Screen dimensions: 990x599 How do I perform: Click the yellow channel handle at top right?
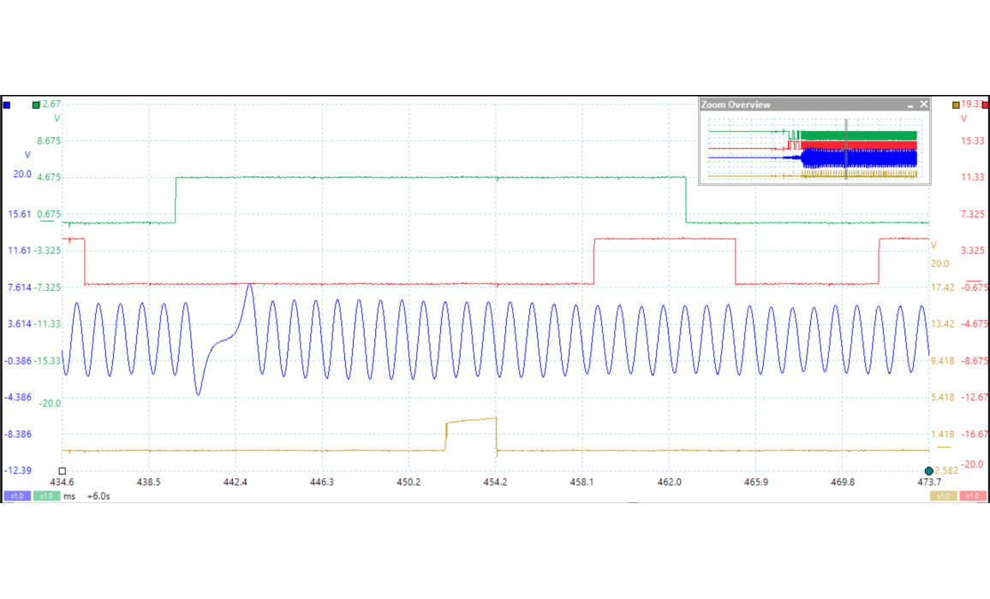coord(956,105)
